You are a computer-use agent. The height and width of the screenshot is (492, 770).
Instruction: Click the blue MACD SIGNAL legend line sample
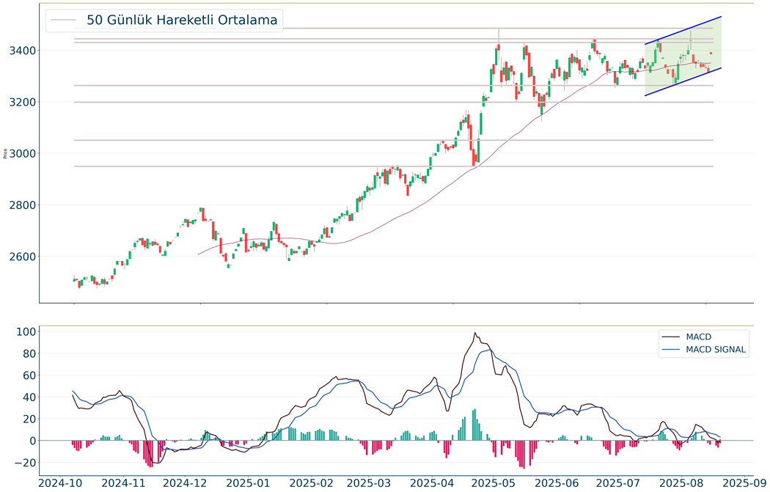(x=671, y=350)
